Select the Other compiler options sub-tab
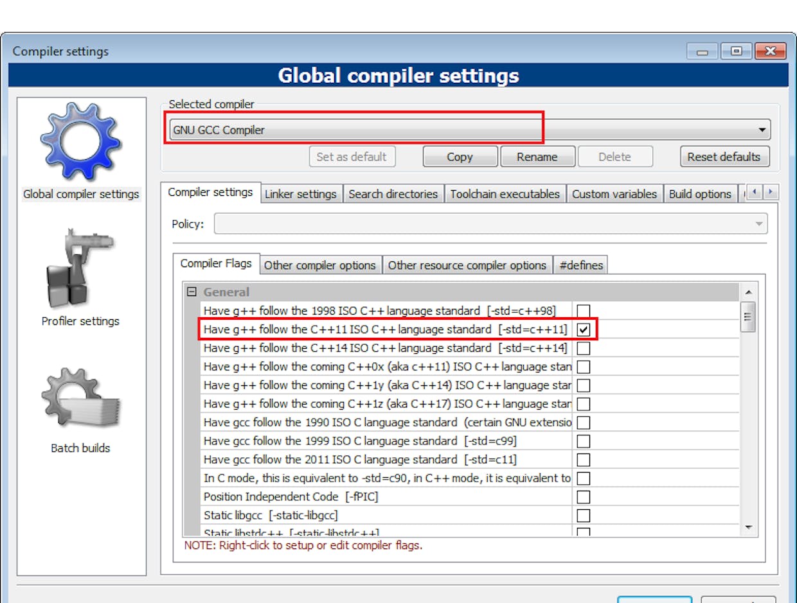The width and height of the screenshot is (797, 603). click(x=320, y=265)
